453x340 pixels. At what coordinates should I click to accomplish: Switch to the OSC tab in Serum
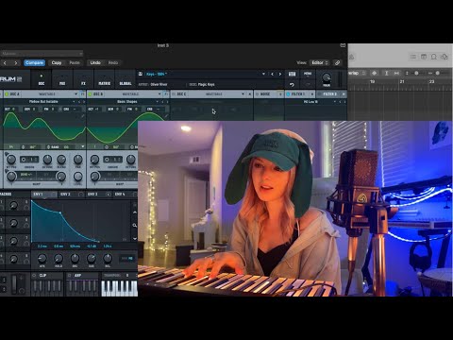tap(42, 80)
